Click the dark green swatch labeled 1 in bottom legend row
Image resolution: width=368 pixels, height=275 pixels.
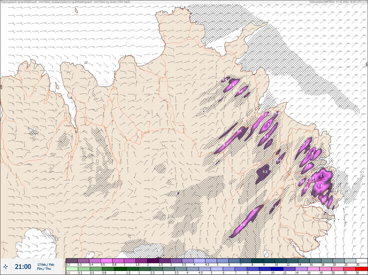point(120,269)
